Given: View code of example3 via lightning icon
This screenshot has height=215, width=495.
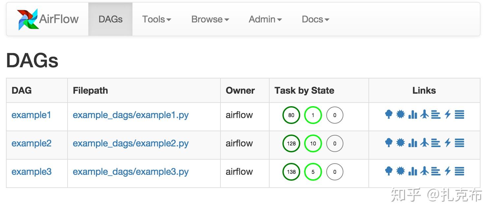Looking at the screenshot, I should tap(447, 171).
